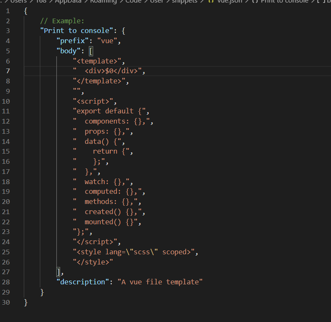Open the vue.json breadcrumb item
The height and width of the screenshot is (322, 331).
[225, 1]
